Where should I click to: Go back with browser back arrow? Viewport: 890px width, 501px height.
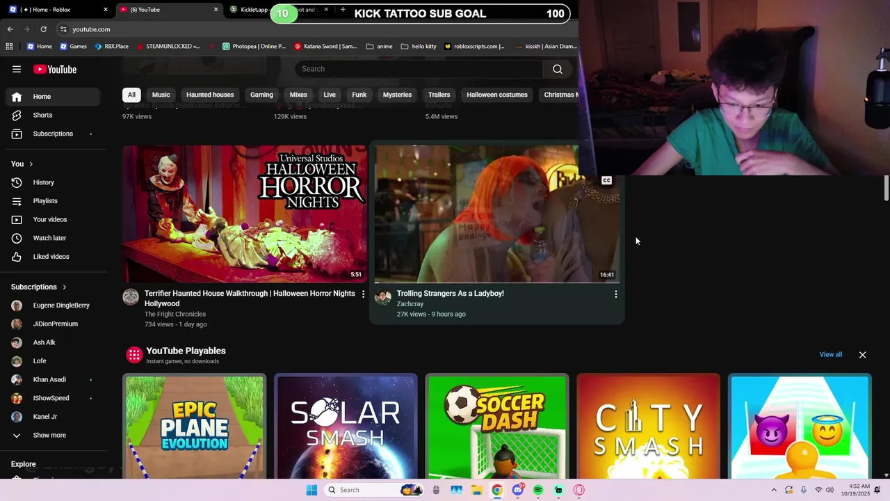coord(10,29)
